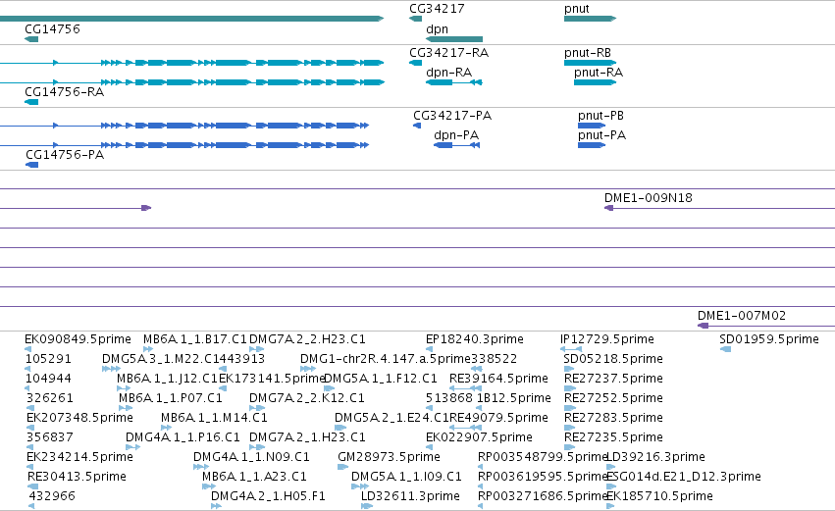The height and width of the screenshot is (511, 835).
Task: Click EST DMG4A.2_1.H05.F1
Action: (268, 496)
